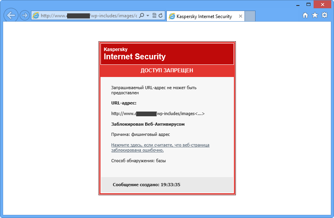This screenshot has height=218, width=334.
Task: Go forward with the Forward arrow button
Action: click(25, 15)
